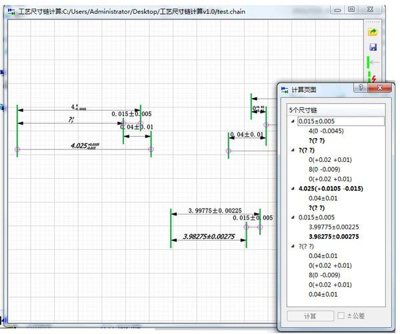Close the 计算页面 dialog
The height and width of the screenshot is (334, 400).
click(x=379, y=88)
